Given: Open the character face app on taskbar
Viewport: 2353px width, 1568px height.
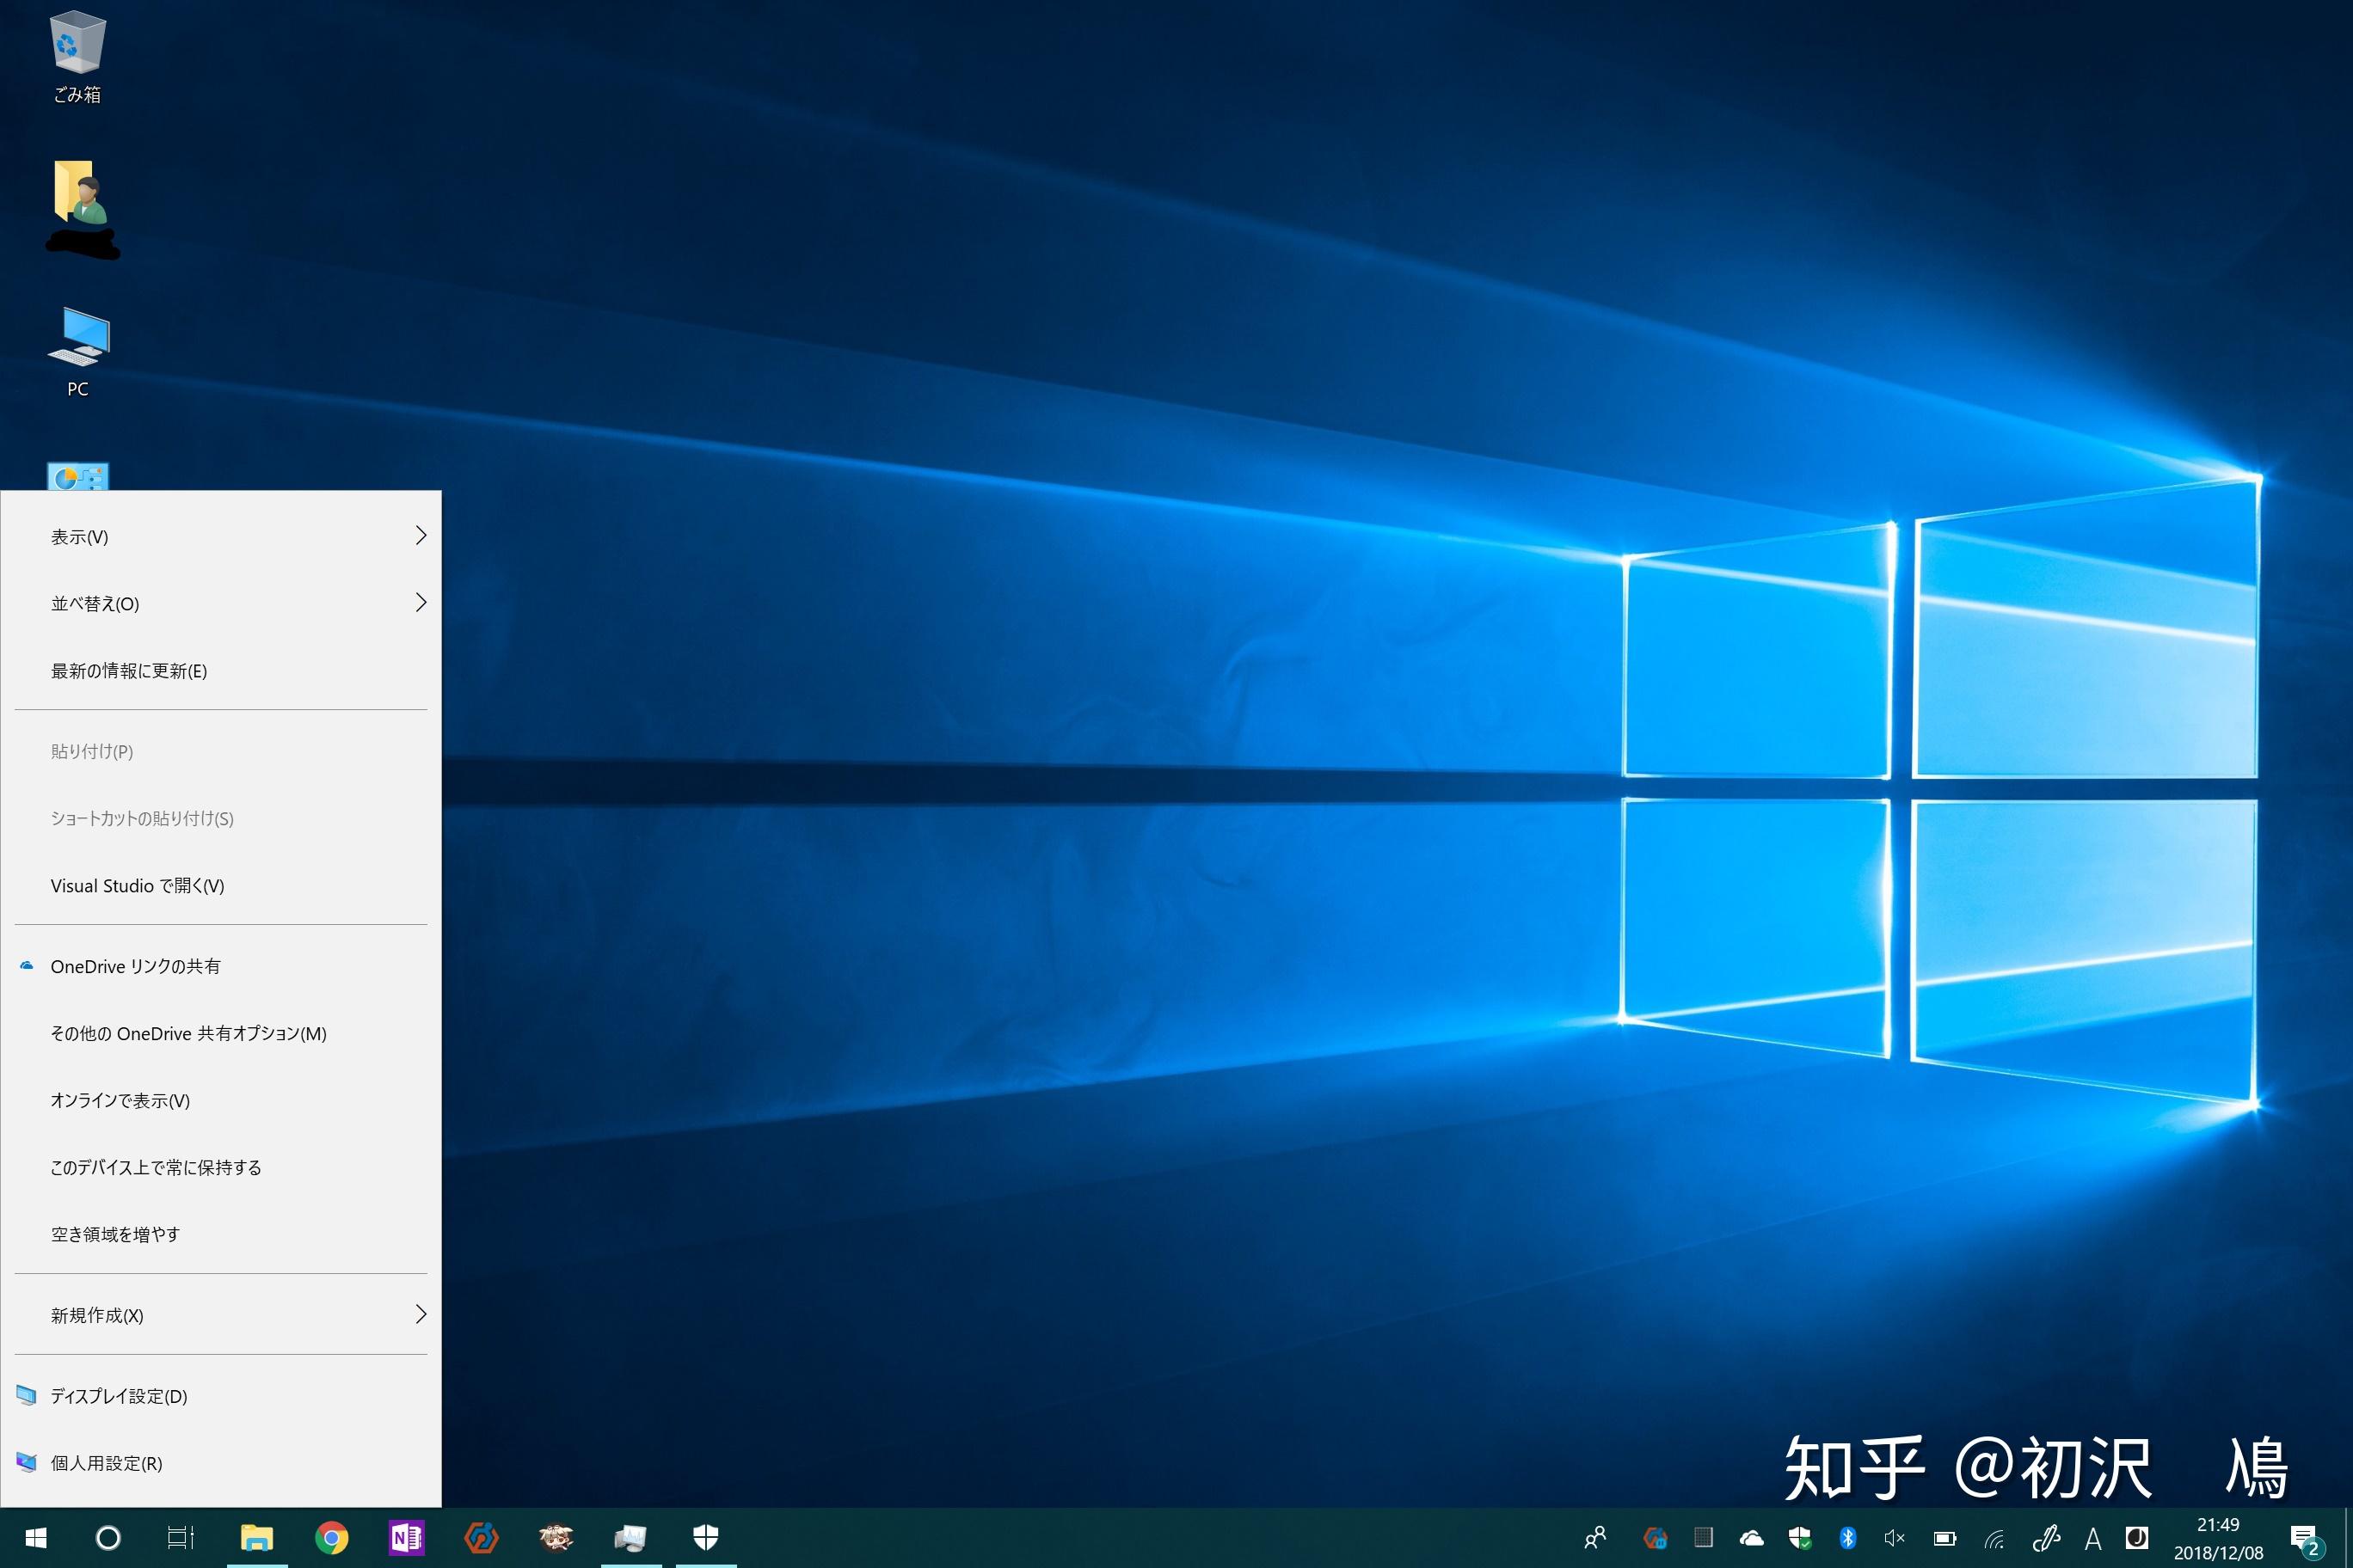Looking at the screenshot, I should (x=556, y=1538).
